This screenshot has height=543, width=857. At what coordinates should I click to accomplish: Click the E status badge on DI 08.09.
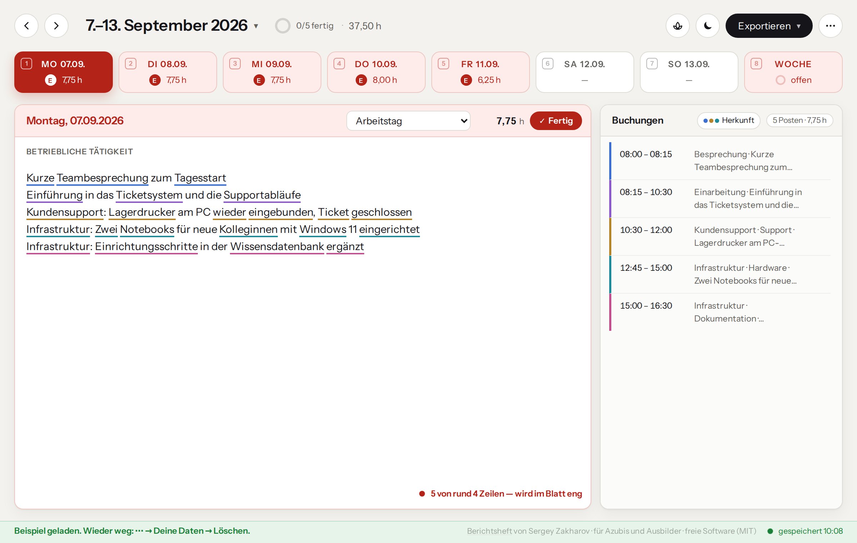coord(155,80)
